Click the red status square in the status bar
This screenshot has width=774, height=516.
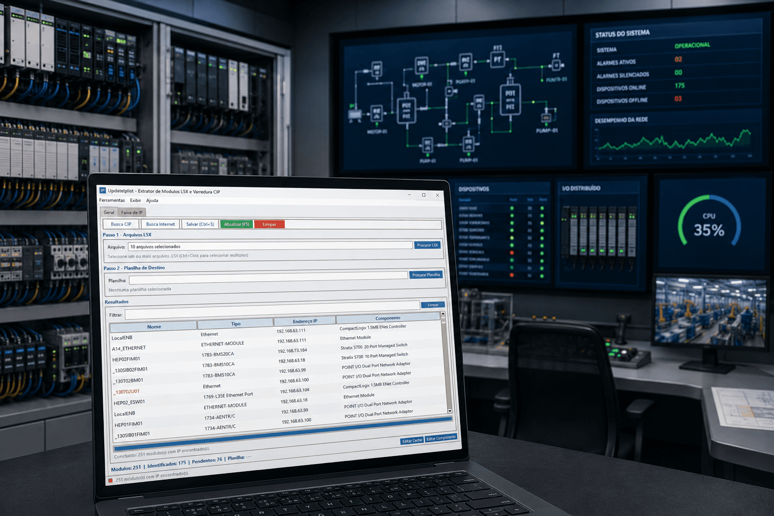(x=110, y=480)
